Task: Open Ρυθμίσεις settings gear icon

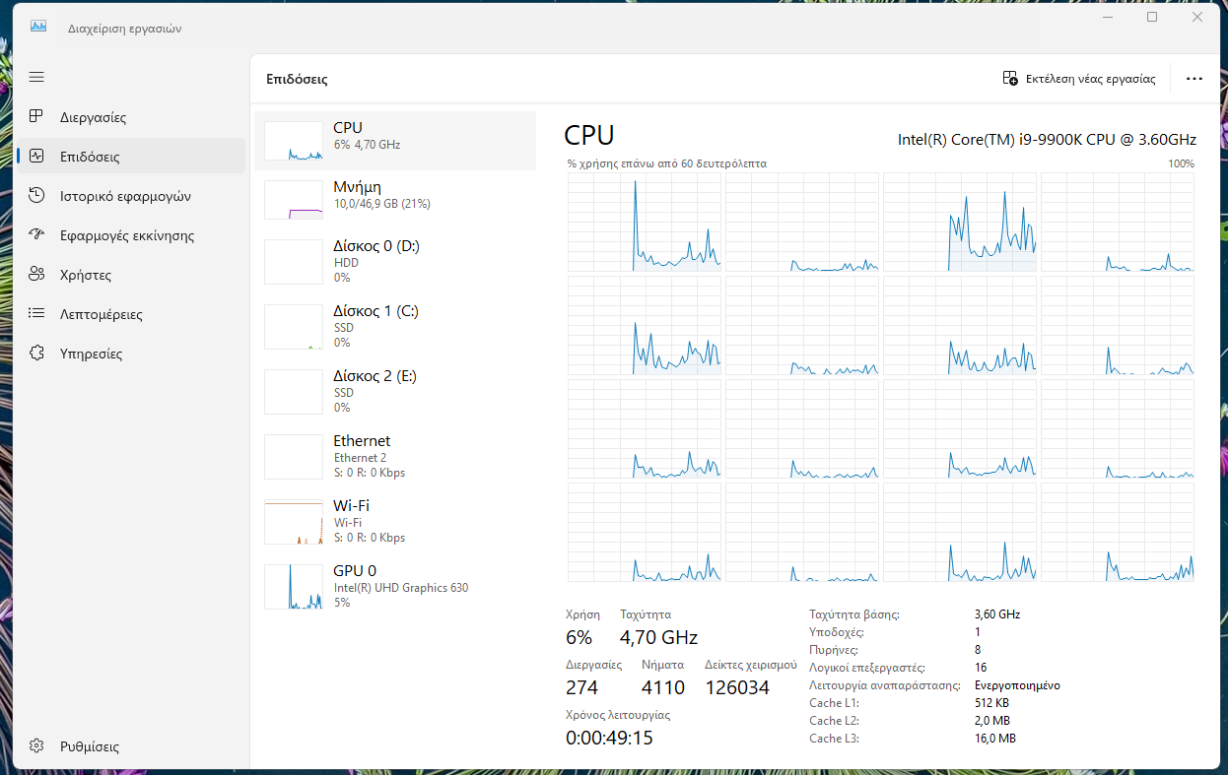Action: tap(36, 746)
